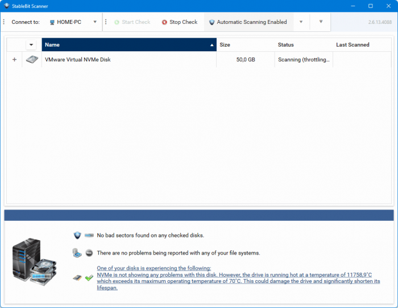Open the HOME-PC connection dropdown
Screen dimensions: 398x308
click(95, 22)
